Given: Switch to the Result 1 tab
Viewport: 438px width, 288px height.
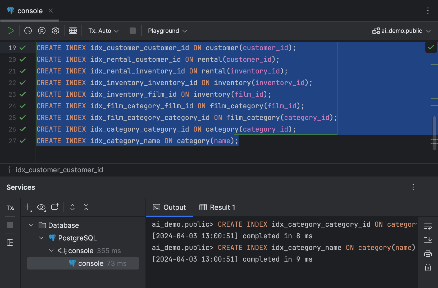Looking at the screenshot, I should click(x=217, y=207).
